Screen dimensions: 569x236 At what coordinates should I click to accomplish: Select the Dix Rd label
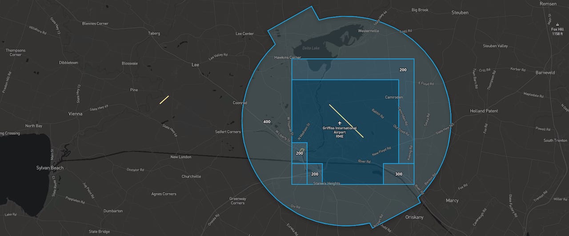[x=296, y=207]
